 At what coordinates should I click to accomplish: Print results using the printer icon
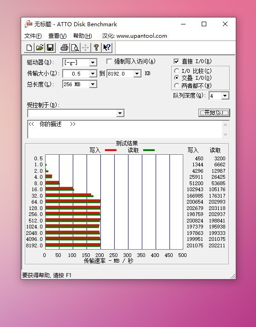click(64, 48)
